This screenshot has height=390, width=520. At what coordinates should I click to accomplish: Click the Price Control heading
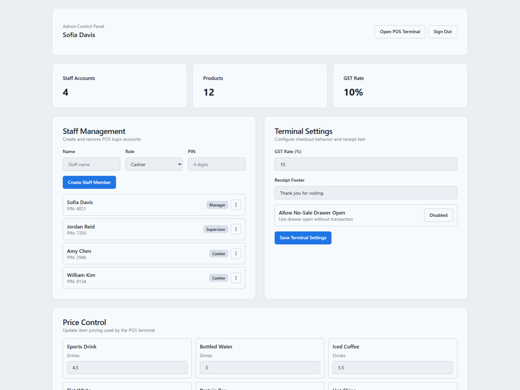[x=84, y=322]
